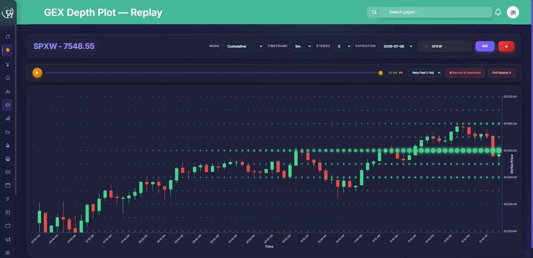Image resolution: width=533 pixels, height=258 pixels.
Task: Select the stacked layers sidebar icon
Action: pos(8,105)
